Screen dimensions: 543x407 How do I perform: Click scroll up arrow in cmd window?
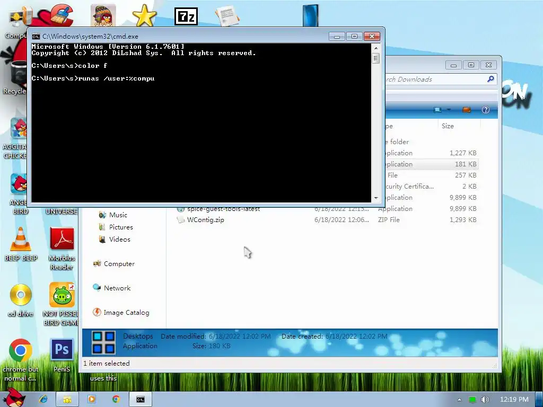(376, 48)
